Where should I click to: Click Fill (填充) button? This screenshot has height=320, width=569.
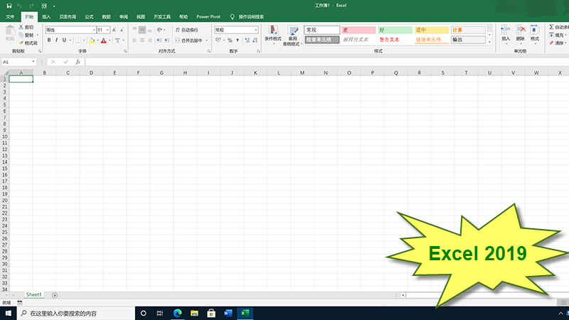coord(558,35)
